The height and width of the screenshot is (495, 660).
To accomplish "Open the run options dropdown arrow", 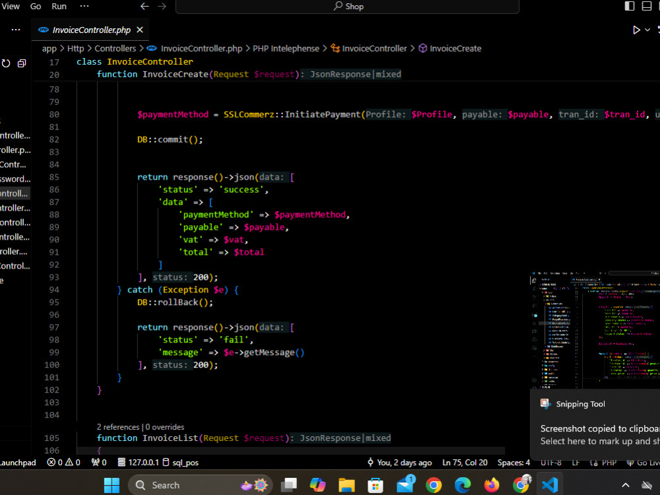I will pos(647,30).
